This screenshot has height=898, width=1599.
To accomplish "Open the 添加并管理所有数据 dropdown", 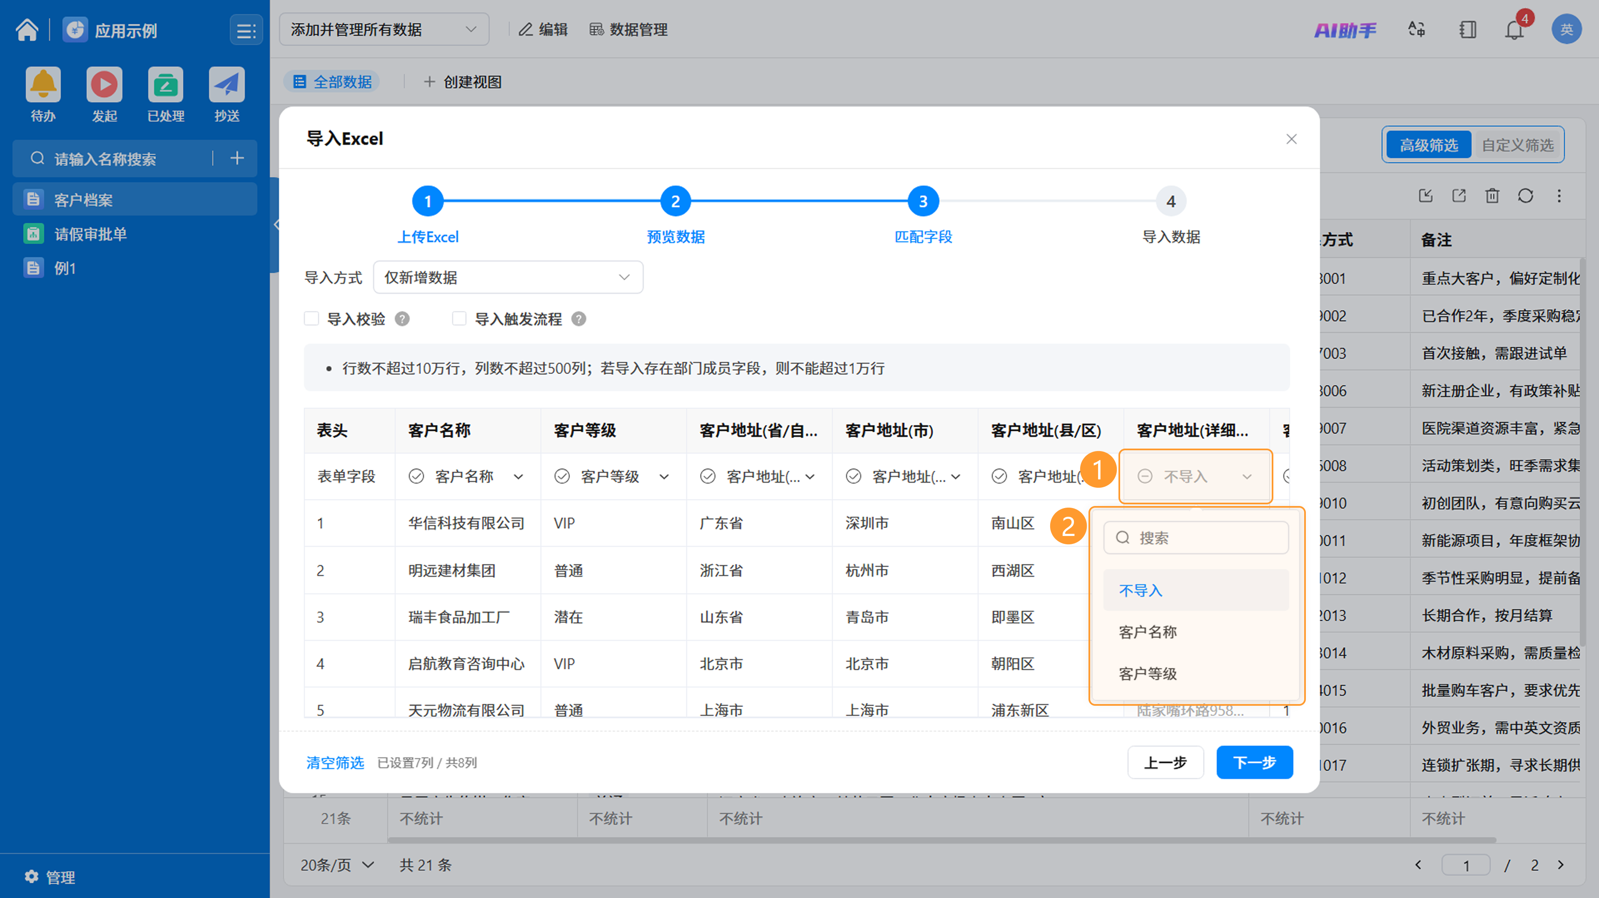I will coord(384,30).
